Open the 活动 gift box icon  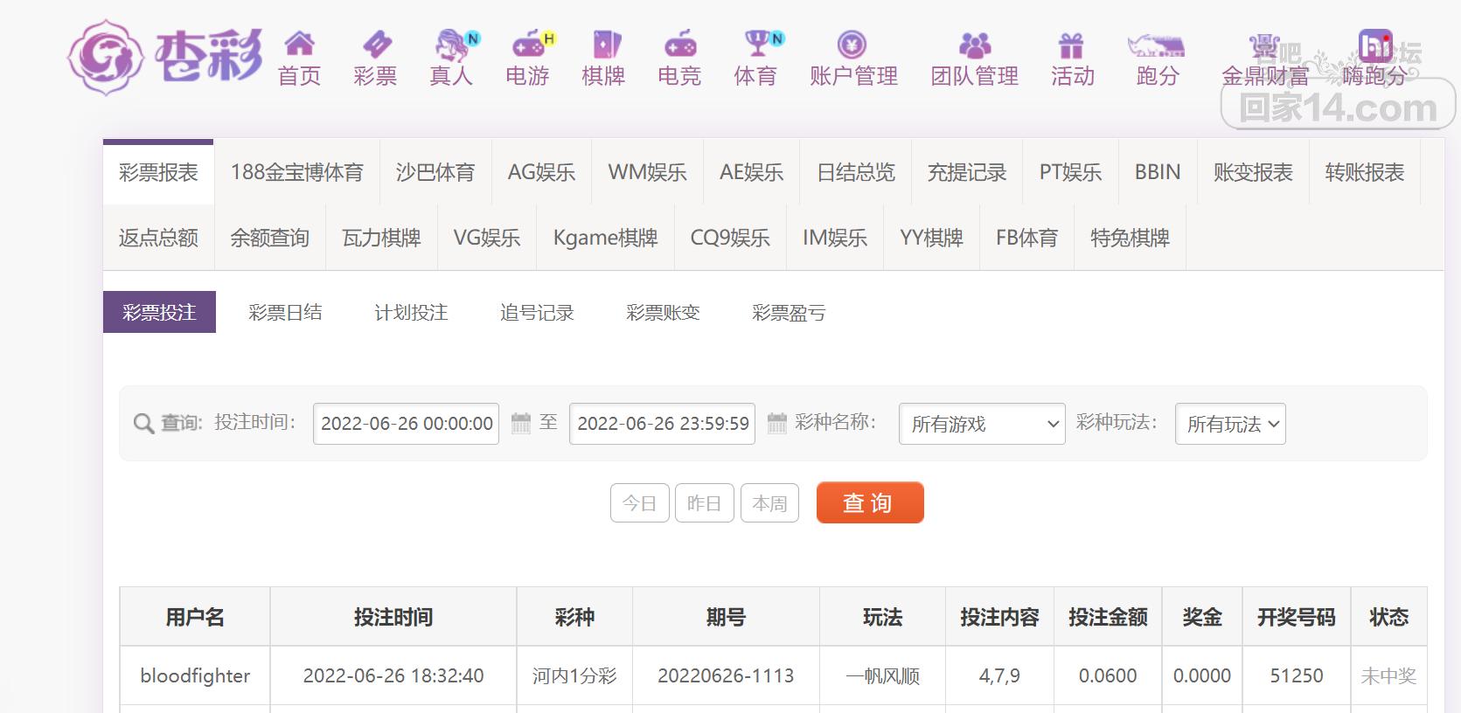(1072, 44)
